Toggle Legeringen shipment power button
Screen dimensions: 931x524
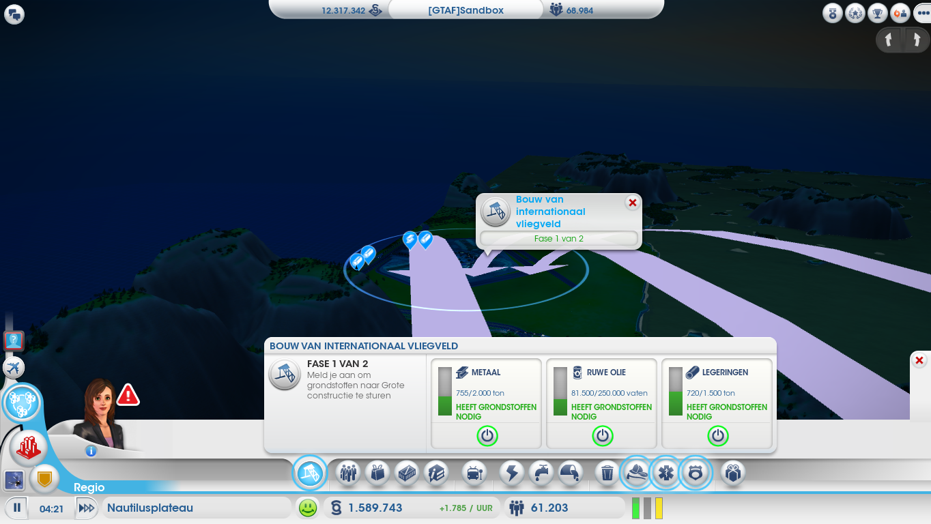(717, 435)
